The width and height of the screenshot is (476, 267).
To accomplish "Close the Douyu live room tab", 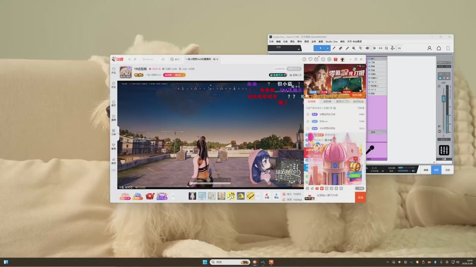I will (217, 59).
